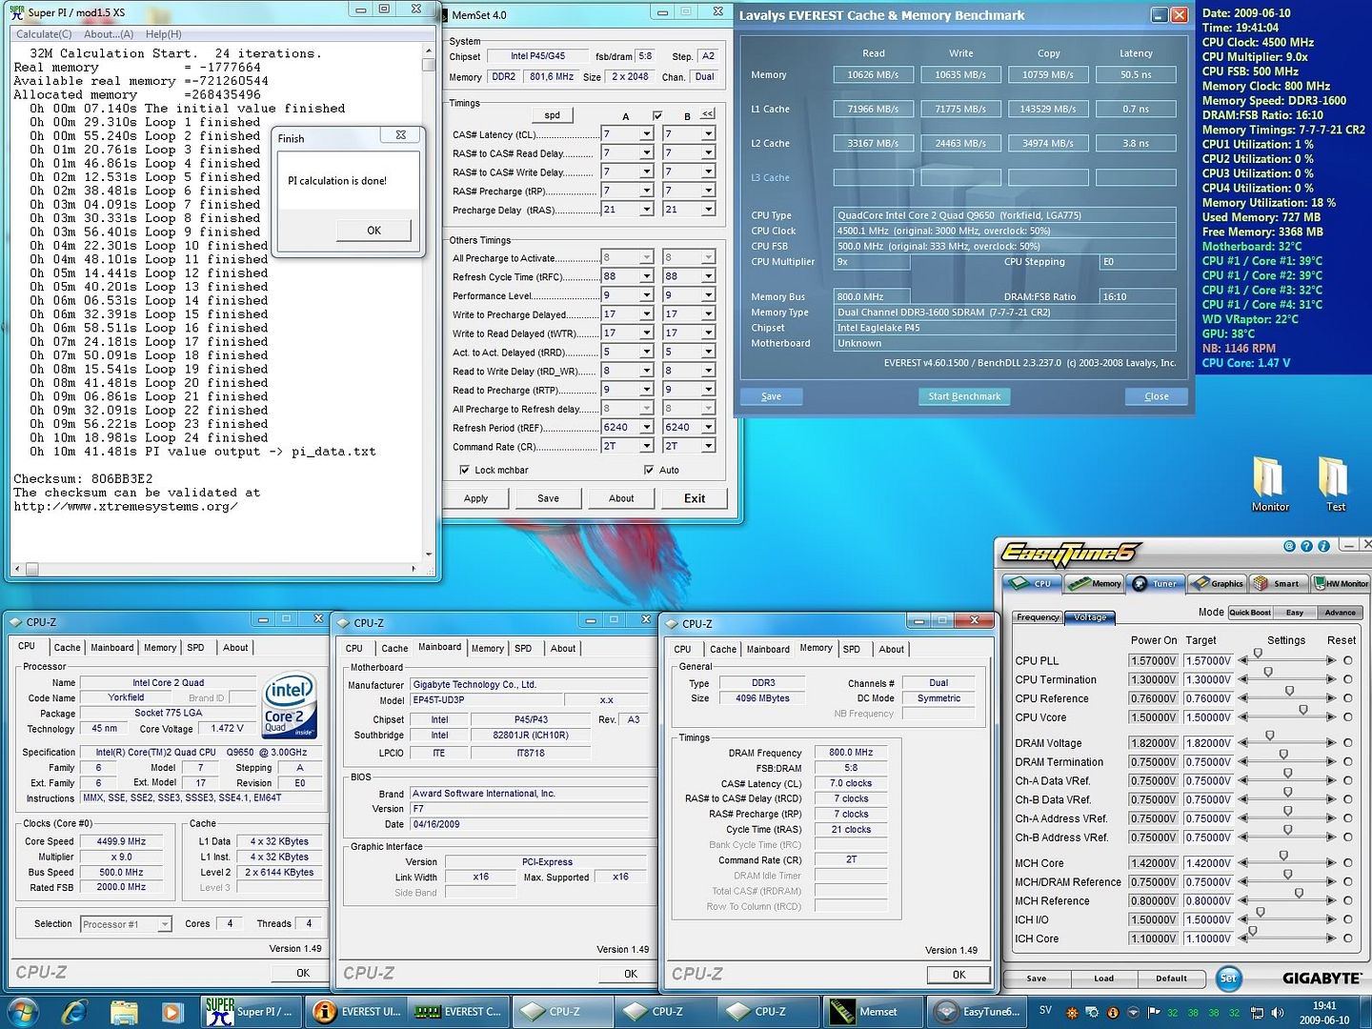
Task: Click the EasyTune6 help question-mark icon
Action: pos(1307,546)
